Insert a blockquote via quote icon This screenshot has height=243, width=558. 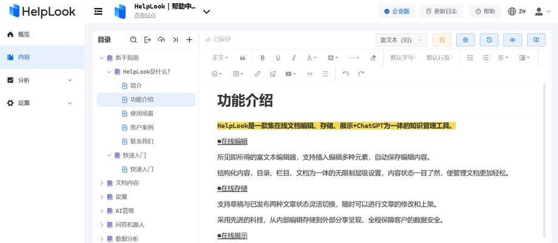pos(243,58)
